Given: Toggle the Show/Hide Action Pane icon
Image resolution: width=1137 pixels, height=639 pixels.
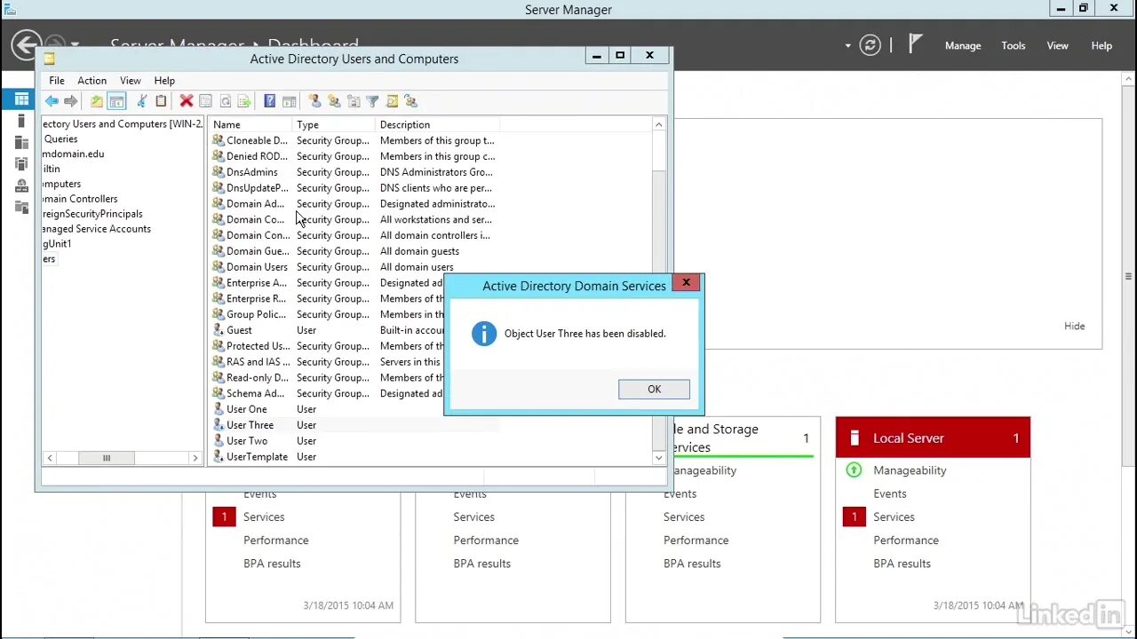Looking at the screenshot, I should pos(289,101).
